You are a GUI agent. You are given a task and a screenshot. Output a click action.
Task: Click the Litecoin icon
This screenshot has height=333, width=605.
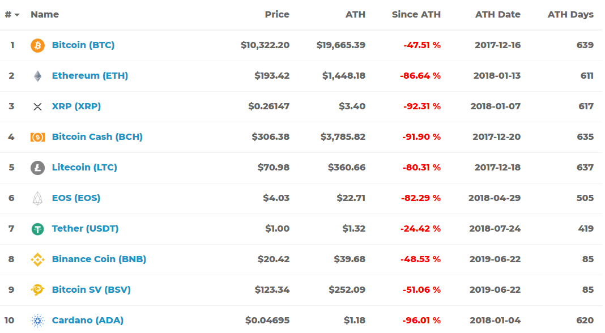(x=37, y=167)
